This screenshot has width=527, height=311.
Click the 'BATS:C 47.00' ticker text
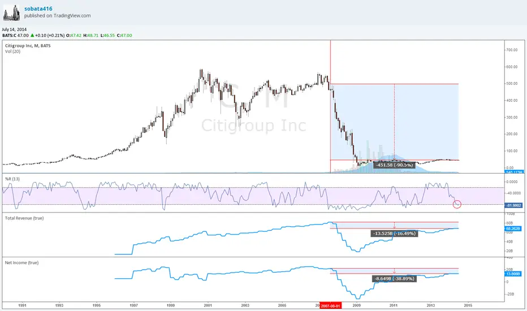(15, 35)
